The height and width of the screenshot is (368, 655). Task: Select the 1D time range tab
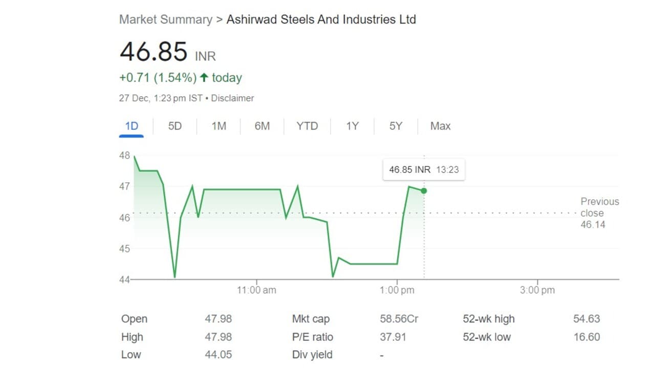pos(132,126)
